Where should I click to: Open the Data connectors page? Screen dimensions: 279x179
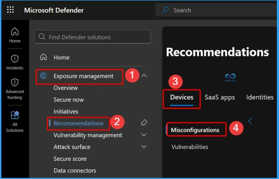click(75, 171)
